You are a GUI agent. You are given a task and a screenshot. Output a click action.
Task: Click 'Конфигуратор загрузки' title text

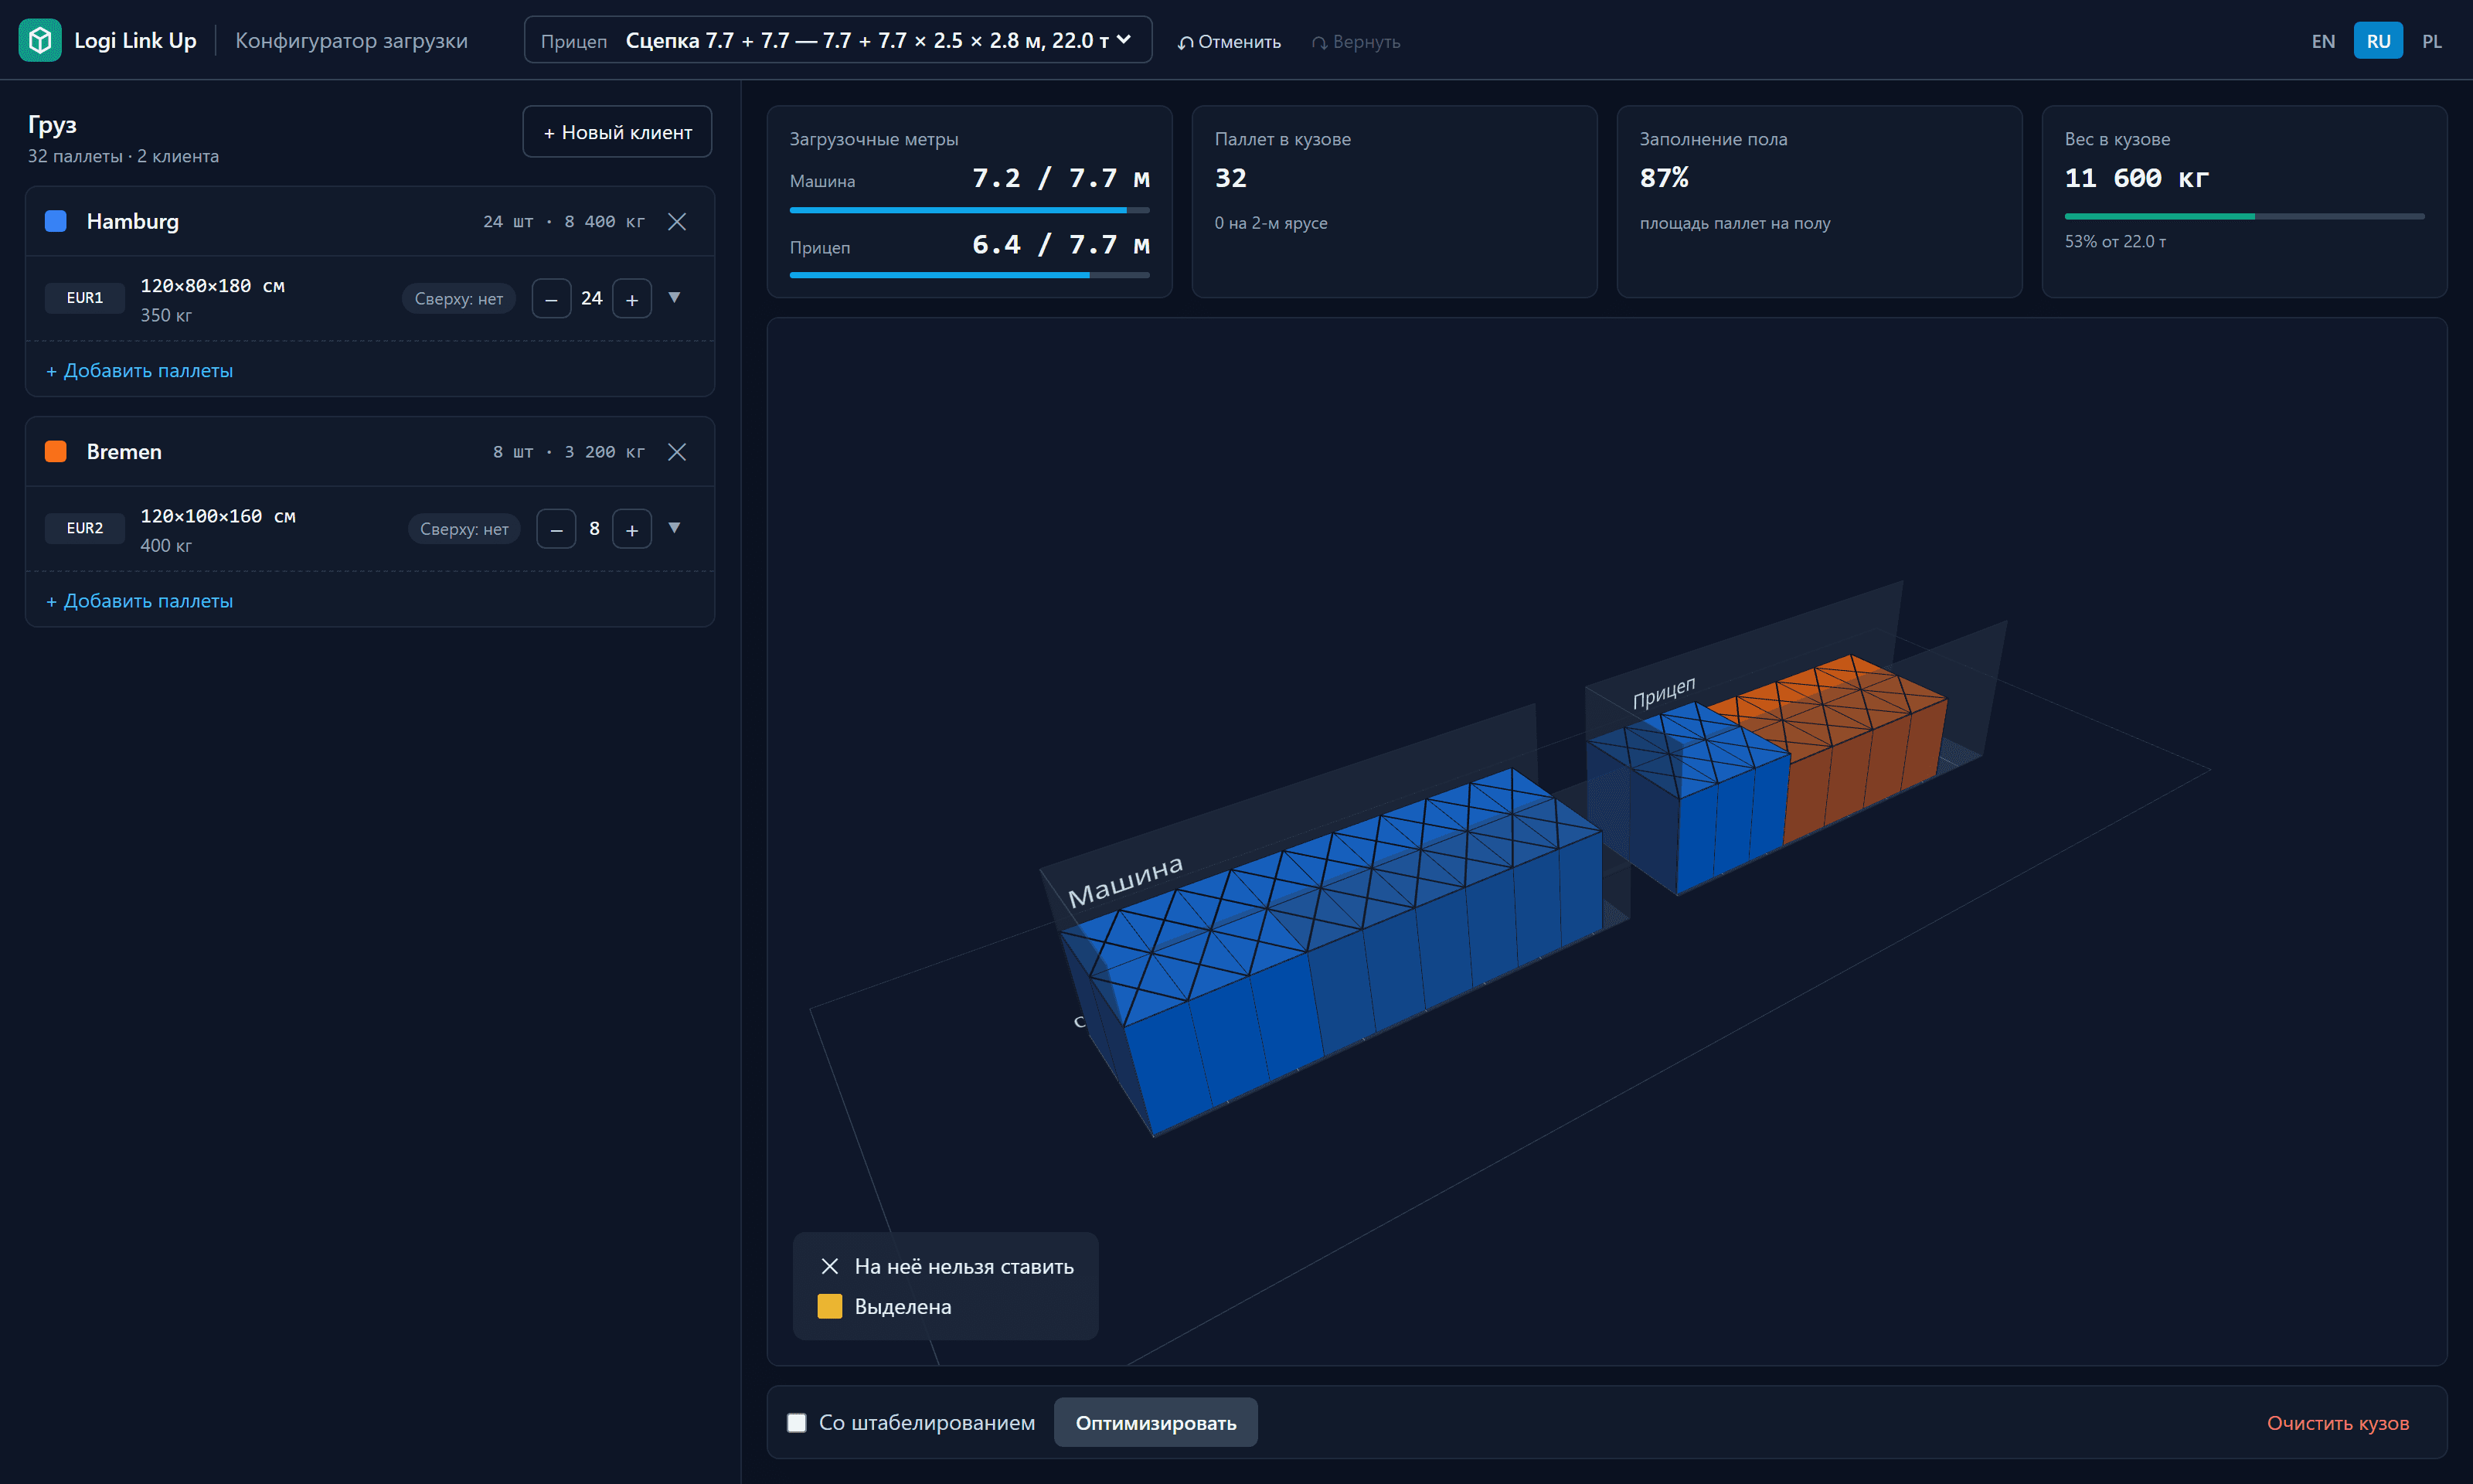coord(351,41)
